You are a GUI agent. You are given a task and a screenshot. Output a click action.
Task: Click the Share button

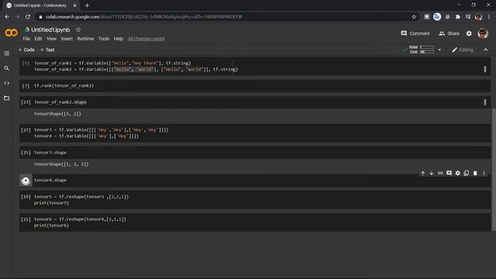[449, 33]
